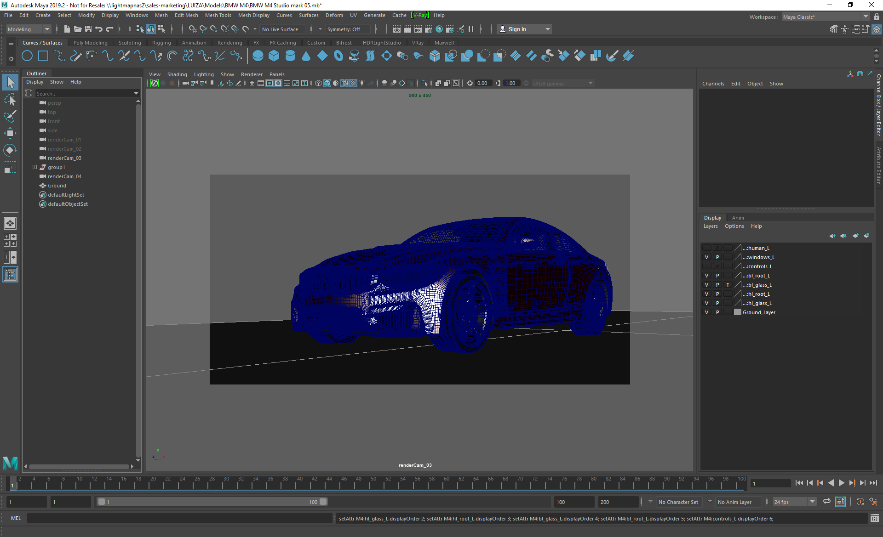The image size is (883, 537).
Task: Create a NURBS cube from shelf
Action: click(274, 56)
